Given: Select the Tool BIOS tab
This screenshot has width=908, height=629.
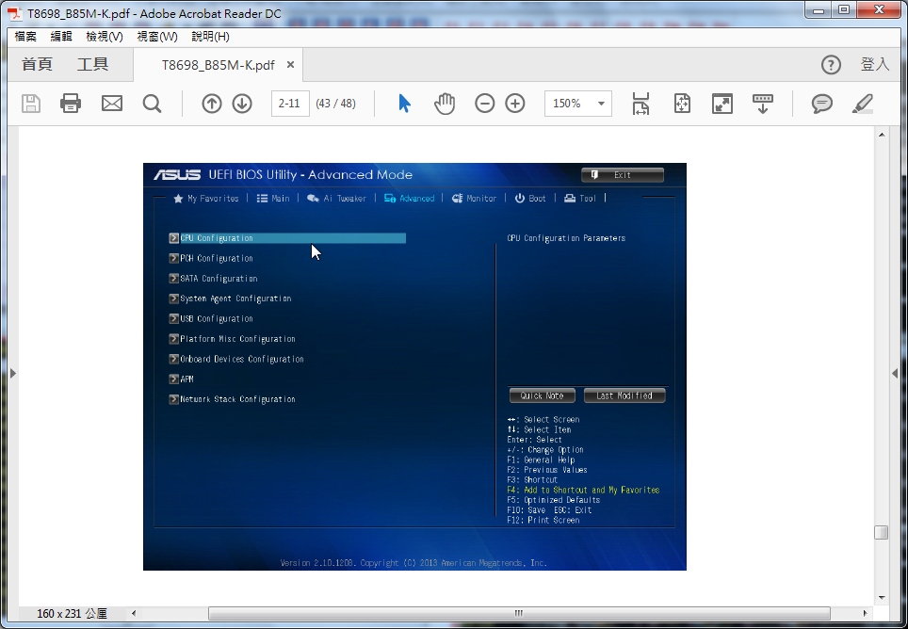Looking at the screenshot, I should pos(580,199).
